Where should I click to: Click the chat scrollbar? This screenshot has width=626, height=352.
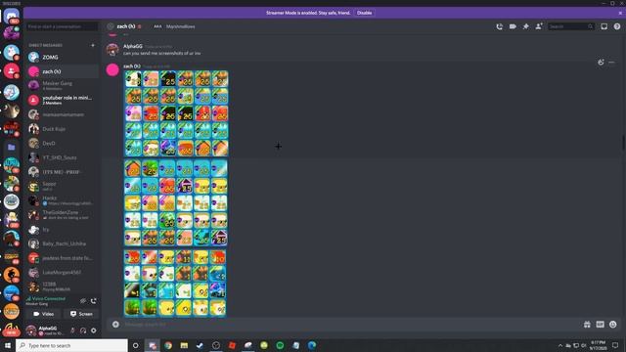point(624,143)
